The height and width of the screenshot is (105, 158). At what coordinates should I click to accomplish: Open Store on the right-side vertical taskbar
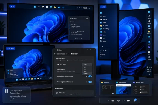[x=149, y=53]
